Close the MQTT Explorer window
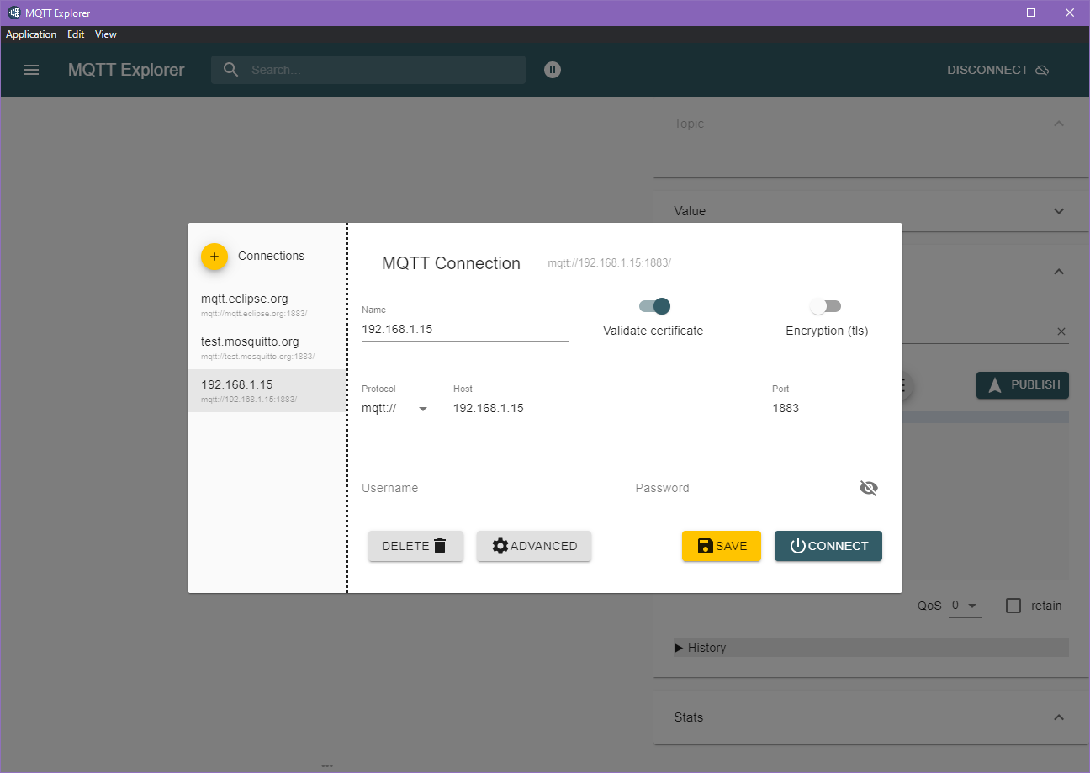This screenshot has width=1090, height=773. 1070,13
